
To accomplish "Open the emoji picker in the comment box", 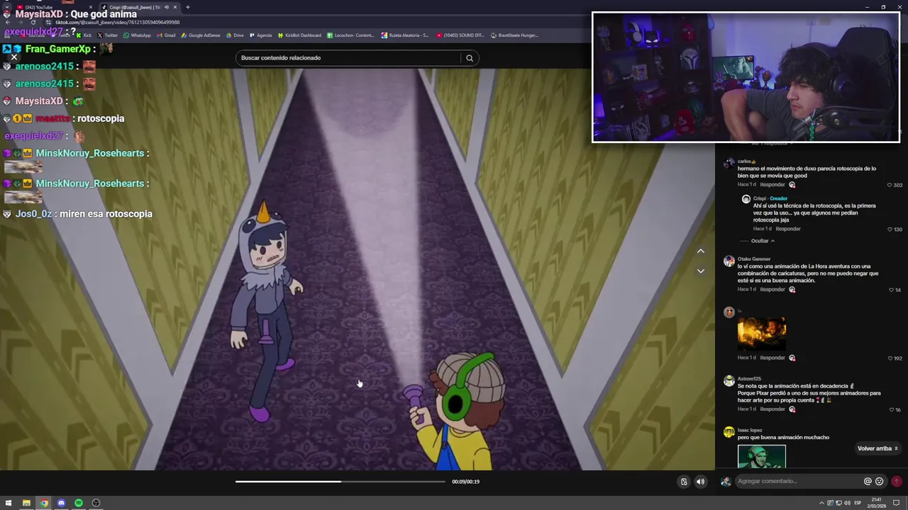I will click(880, 481).
